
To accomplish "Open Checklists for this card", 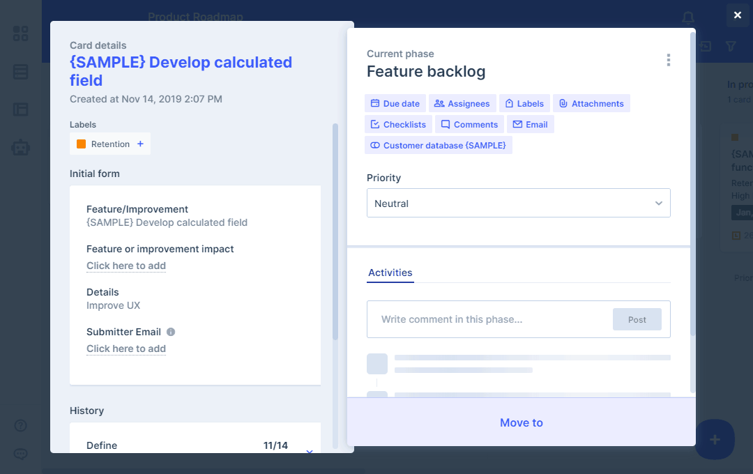I will click(397, 125).
